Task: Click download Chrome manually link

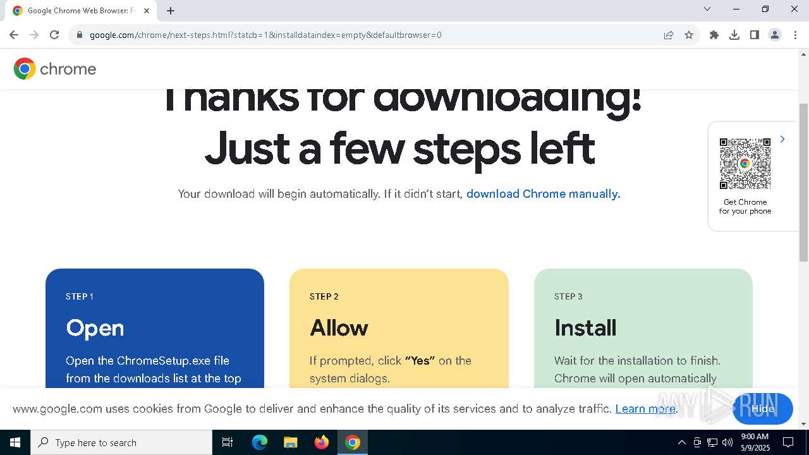Action: (543, 194)
